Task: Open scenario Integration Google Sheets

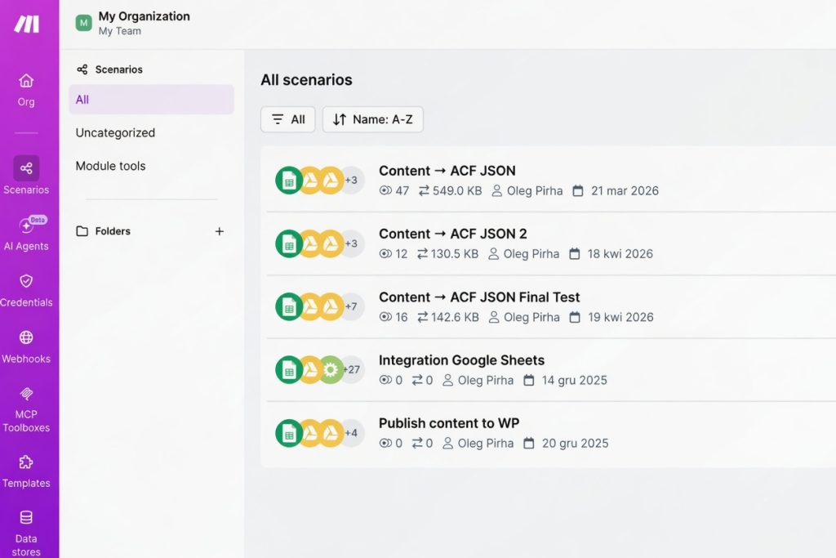Action: coord(462,360)
